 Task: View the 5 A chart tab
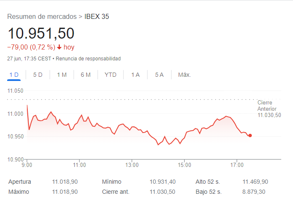(x=159, y=75)
